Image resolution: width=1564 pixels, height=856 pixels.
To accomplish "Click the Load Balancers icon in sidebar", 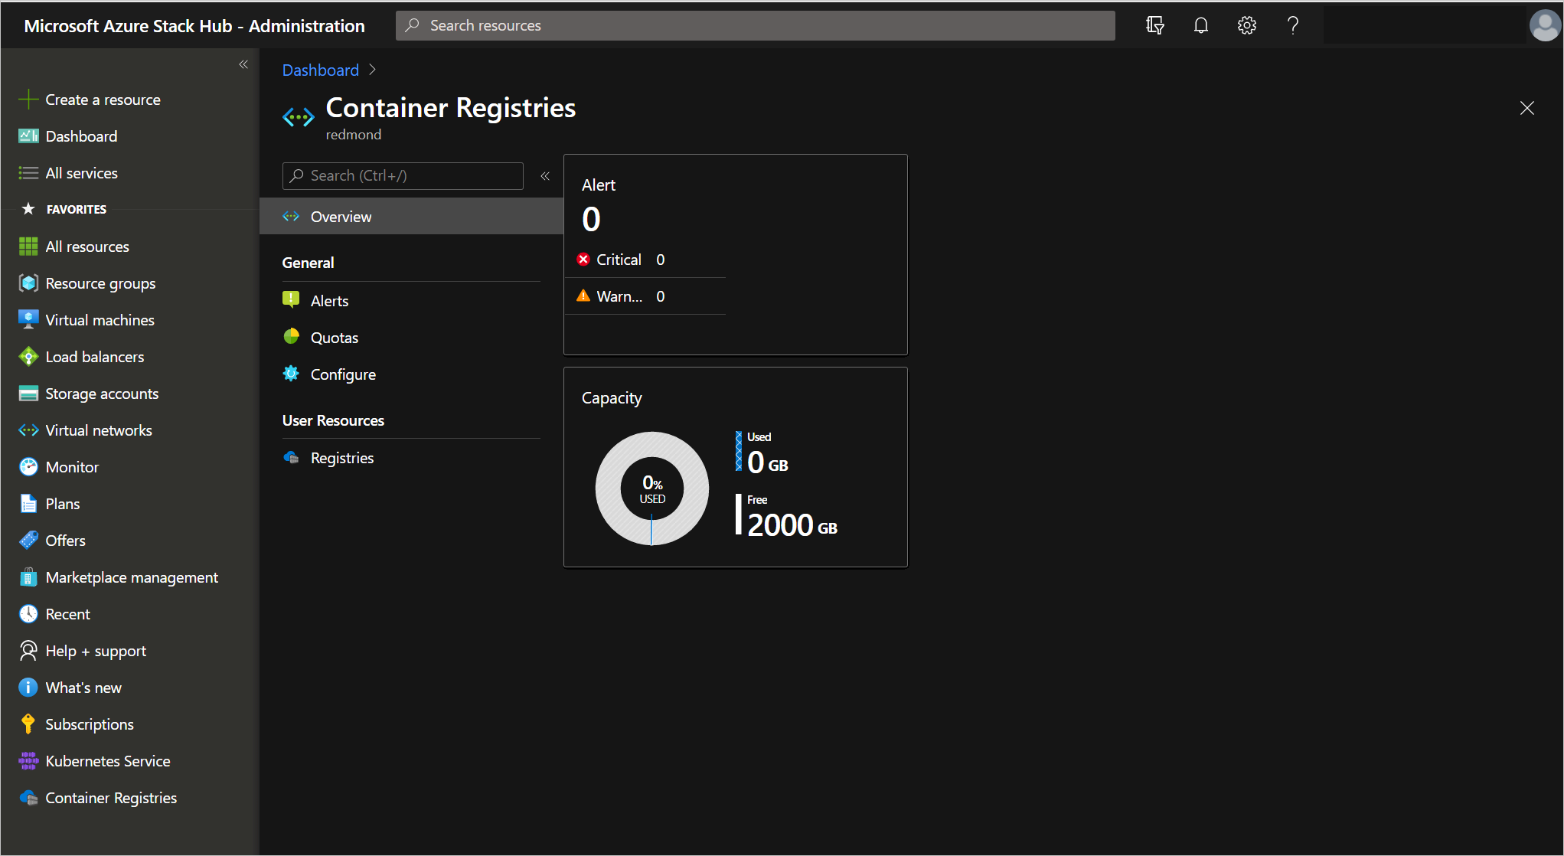I will point(28,356).
